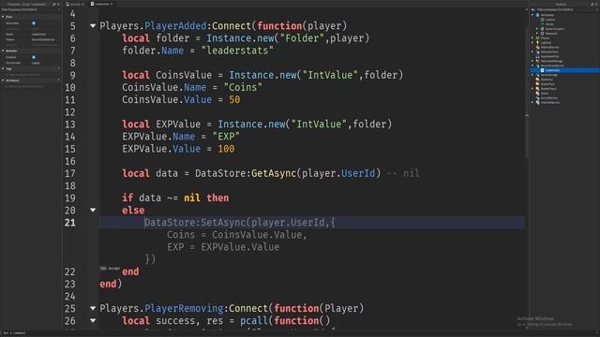Collapse the Data section in Properties
This screenshot has width=600, height=337.
click(3, 17)
